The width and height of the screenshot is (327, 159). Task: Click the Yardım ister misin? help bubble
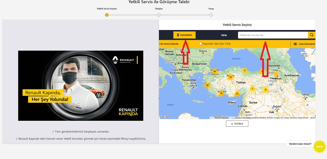point(300,144)
